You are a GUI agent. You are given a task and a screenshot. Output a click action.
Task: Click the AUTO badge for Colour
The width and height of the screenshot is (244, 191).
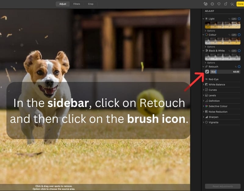coord(234,35)
